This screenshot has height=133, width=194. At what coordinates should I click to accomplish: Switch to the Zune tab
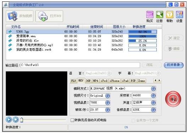[142, 81]
